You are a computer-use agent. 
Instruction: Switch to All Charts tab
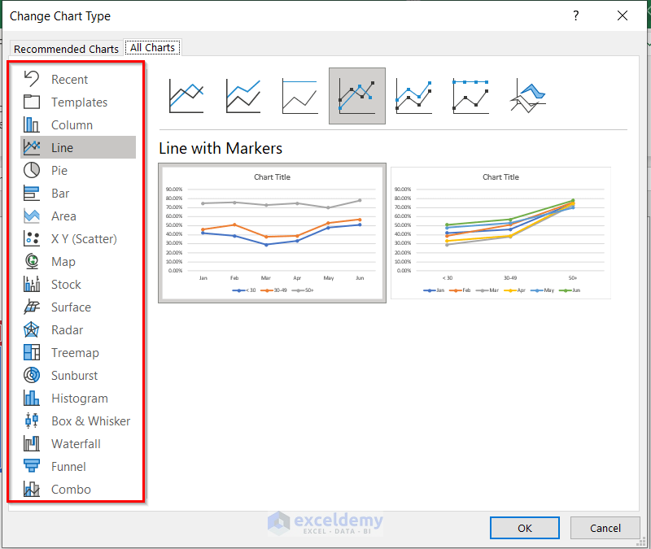[x=152, y=48]
